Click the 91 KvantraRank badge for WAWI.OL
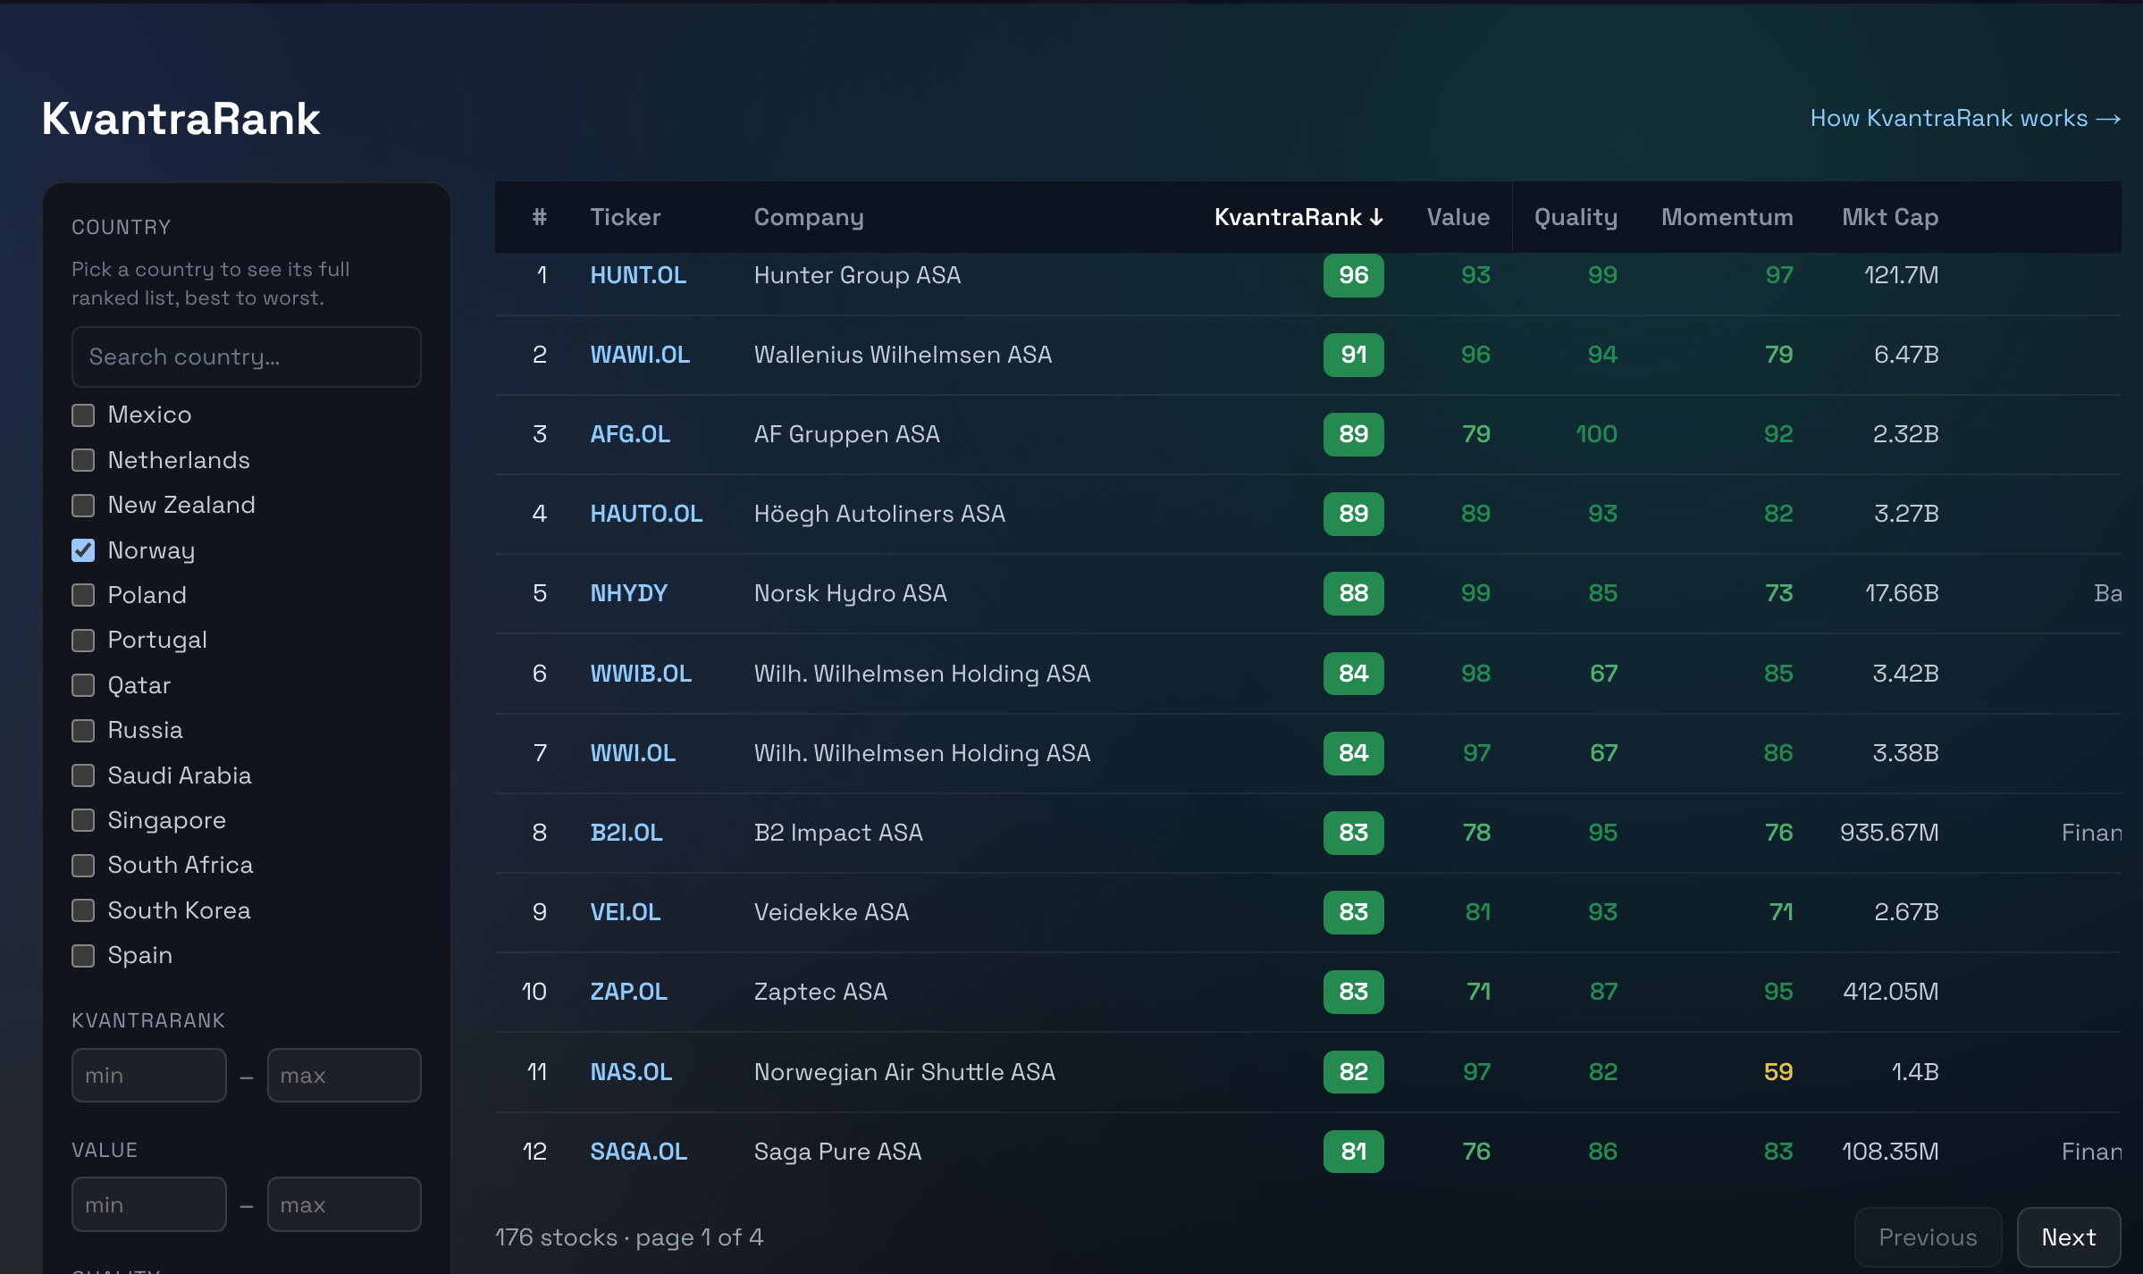Viewport: 2143px width, 1274px height. click(x=1353, y=355)
